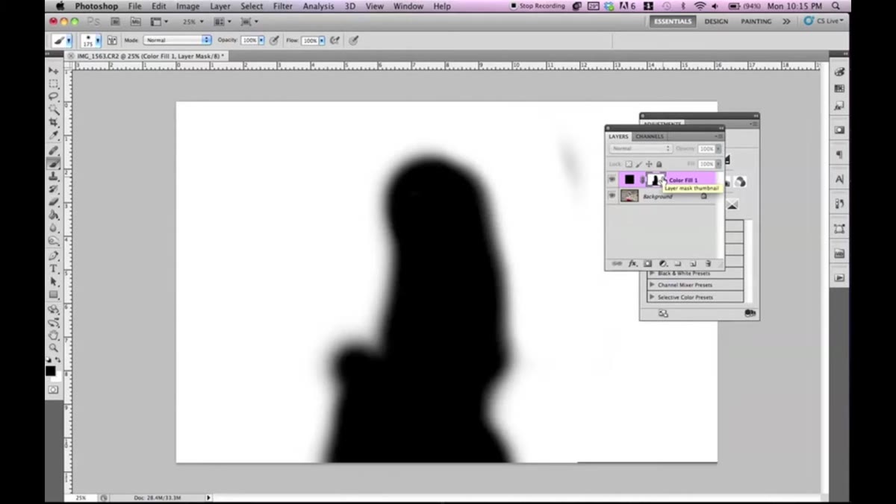The width and height of the screenshot is (896, 504).
Task: Open the Opacity slider arrow in options bar
Action: point(261,40)
